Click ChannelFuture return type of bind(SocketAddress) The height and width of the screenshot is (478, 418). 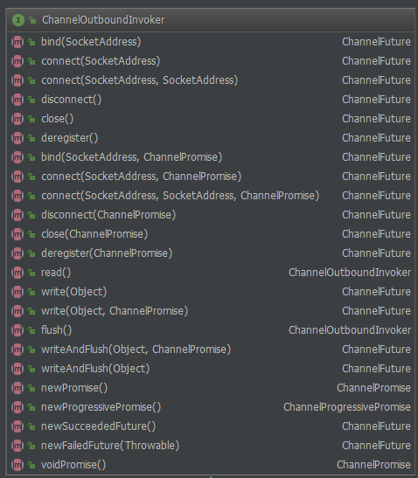[x=376, y=42]
